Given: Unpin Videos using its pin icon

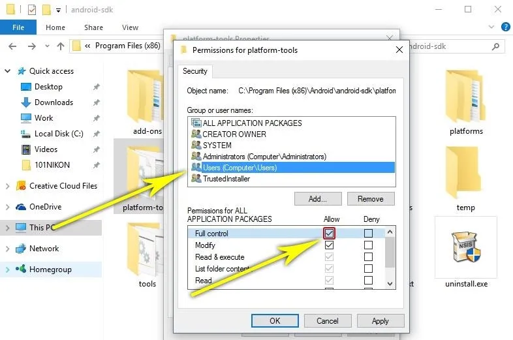Looking at the screenshot, I should pos(96,149).
